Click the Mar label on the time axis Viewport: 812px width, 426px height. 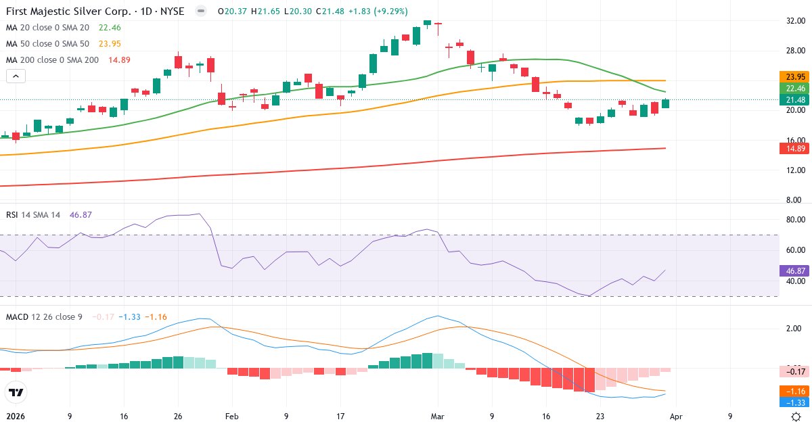point(437,417)
